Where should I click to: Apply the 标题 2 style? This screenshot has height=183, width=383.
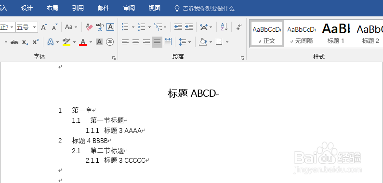click(370, 34)
